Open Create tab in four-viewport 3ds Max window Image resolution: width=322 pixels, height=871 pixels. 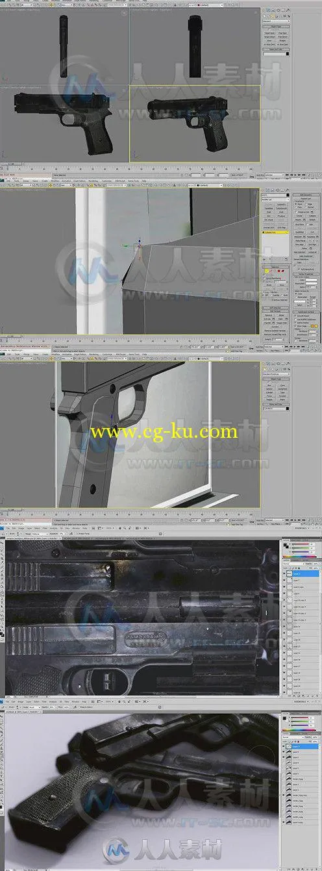coord(264,10)
